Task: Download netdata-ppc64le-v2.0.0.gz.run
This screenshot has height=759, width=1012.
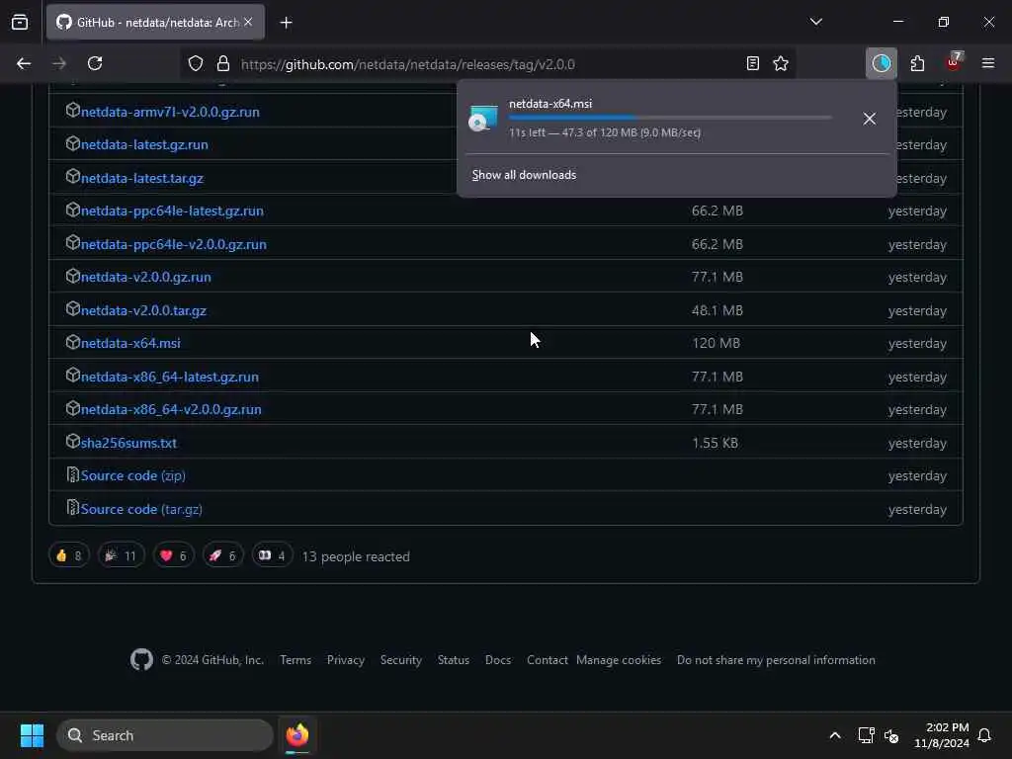Action: [174, 245]
